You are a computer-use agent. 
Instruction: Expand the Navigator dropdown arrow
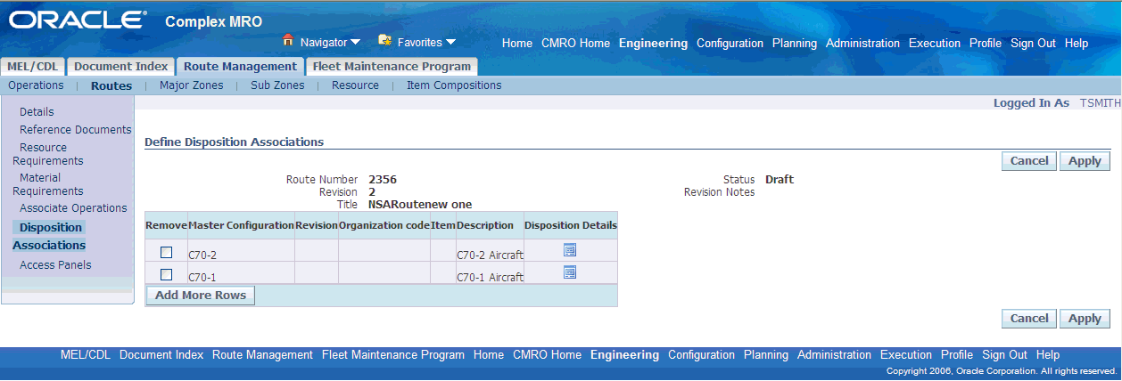355,42
